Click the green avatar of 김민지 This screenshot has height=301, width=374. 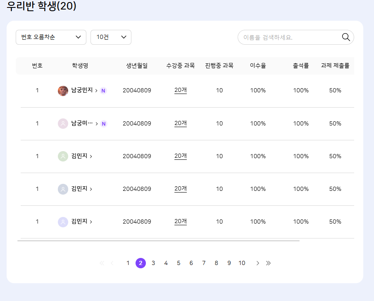pyautogui.click(x=63, y=156)
